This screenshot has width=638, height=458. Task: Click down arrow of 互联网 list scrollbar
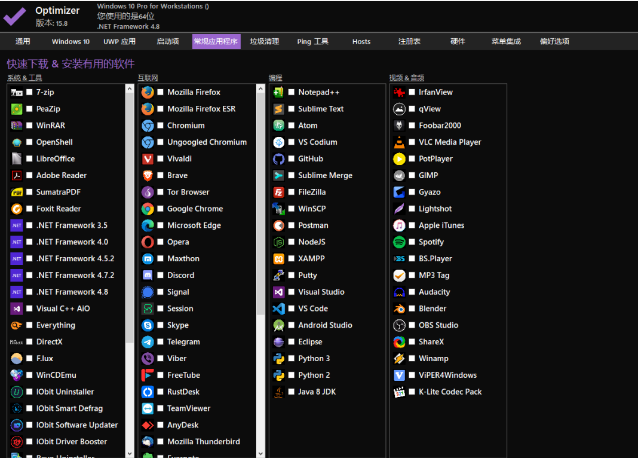click(261, 453)
